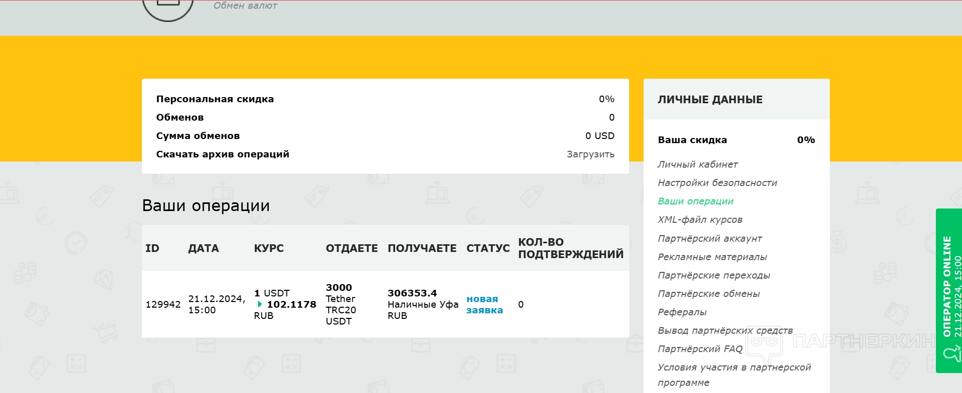Open the "XML-файл курсов" link

click(700, 220)
